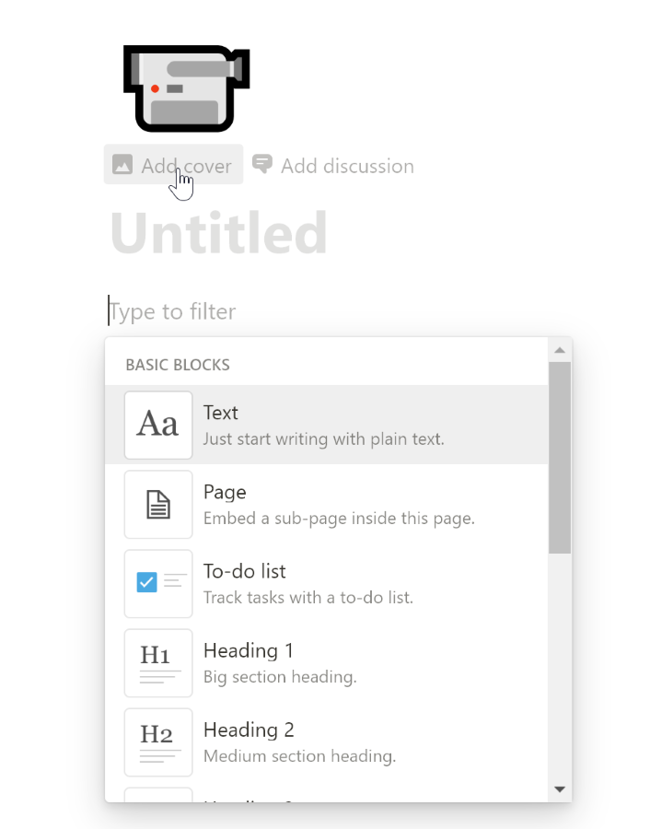650x829 pixels.
Task: Select the Aa Text block icon
Action: coord(158,425)
